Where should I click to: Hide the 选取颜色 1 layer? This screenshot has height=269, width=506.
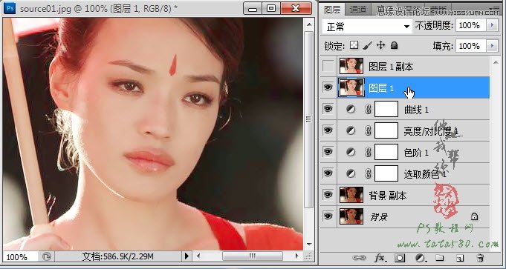click(328, 173)
